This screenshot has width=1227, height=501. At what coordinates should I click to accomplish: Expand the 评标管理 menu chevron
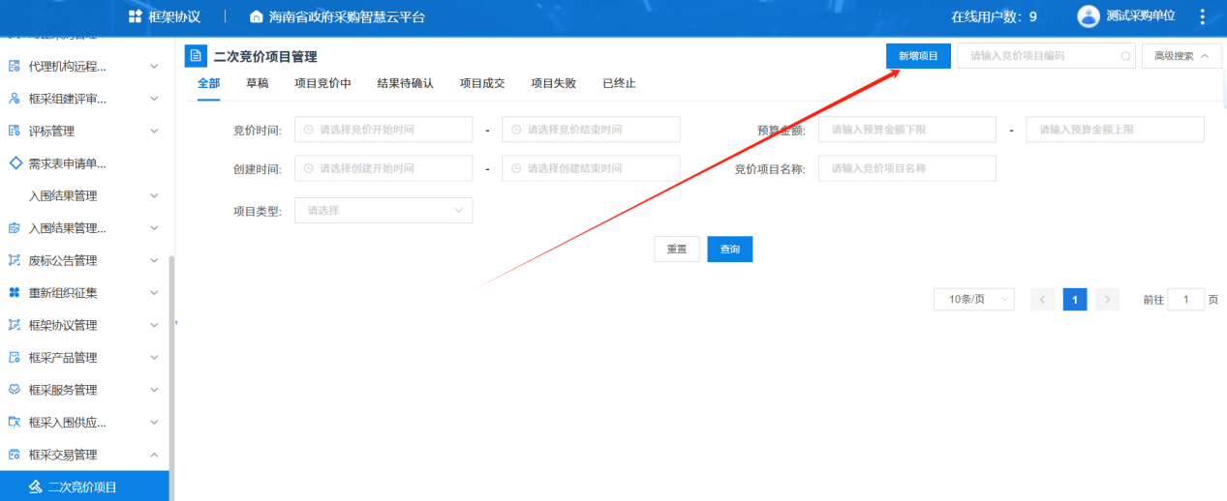click(154, 131)
